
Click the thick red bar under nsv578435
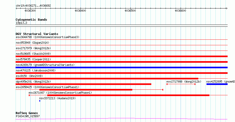tap(121, 62)
